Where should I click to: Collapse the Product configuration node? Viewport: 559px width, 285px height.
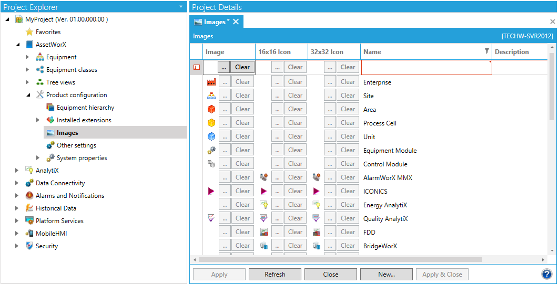(x=27, y=95)
